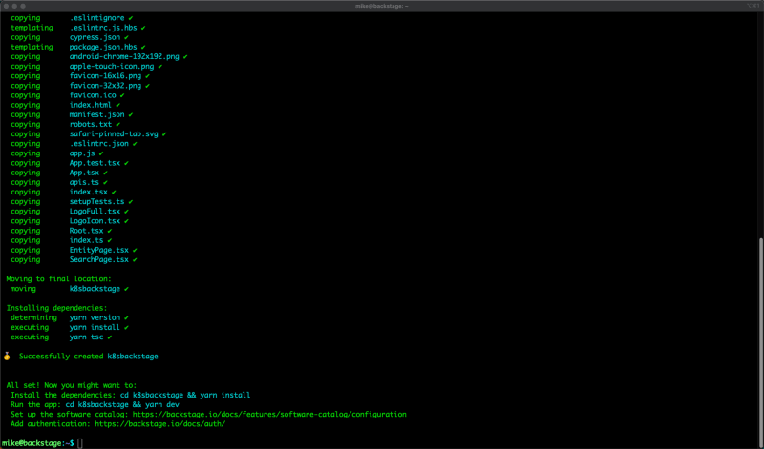Click the 'yarn tsc' line
Viewport: 764px width, 449px height.
click(x=86, y=337)
